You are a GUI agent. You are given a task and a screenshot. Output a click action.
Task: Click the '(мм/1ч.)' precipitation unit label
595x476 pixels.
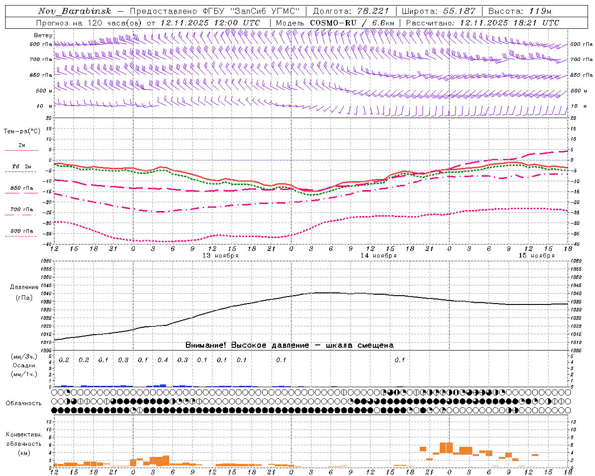[x=24, y=374]
